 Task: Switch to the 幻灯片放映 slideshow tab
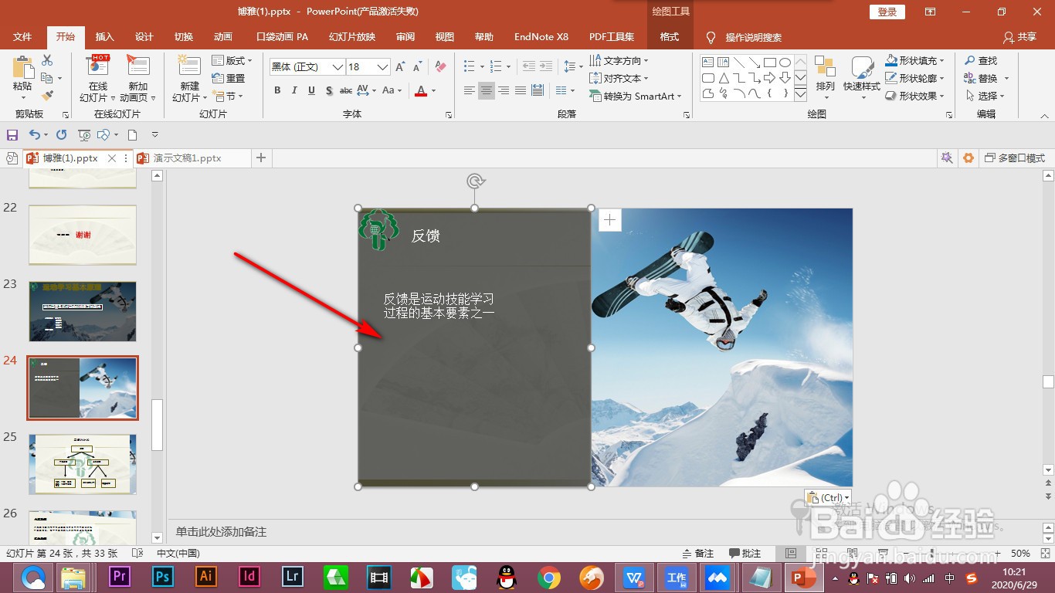[352, 36]
